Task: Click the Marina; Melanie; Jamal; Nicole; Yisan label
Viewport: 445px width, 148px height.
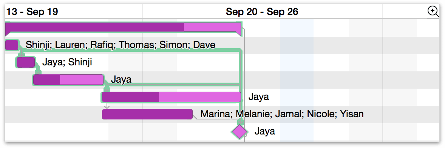Action: [x=282, y=114]
